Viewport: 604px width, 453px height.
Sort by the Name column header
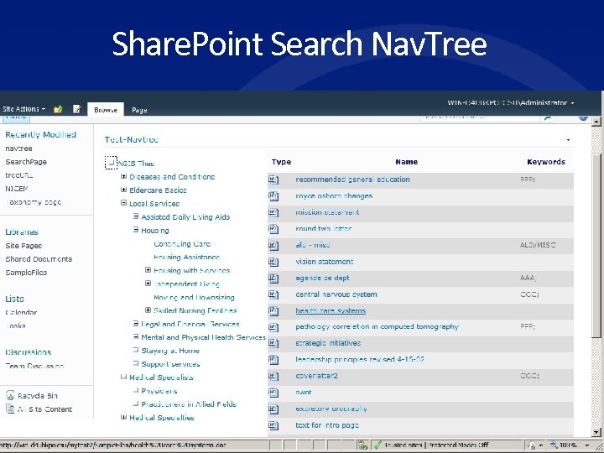coord(406,162)
